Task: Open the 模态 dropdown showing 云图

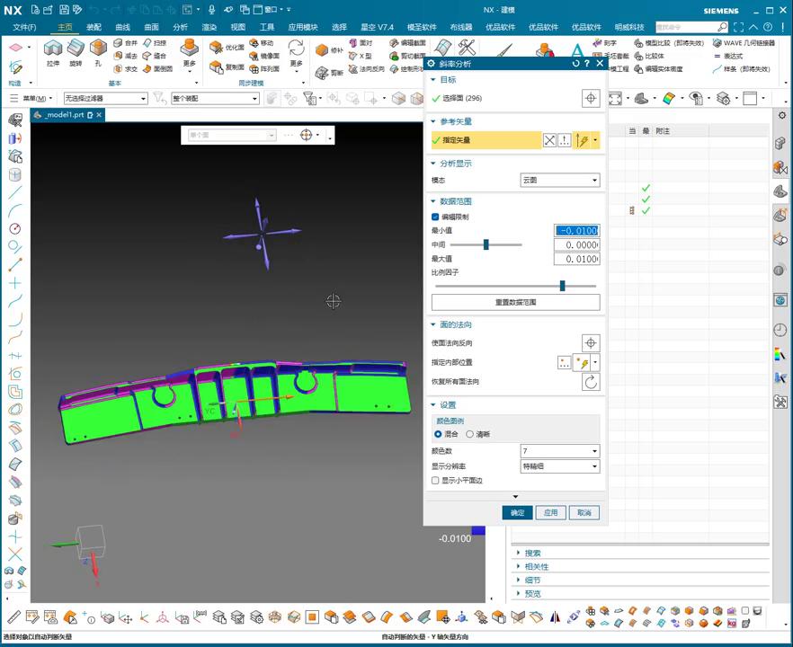Action: coord(560,181)
